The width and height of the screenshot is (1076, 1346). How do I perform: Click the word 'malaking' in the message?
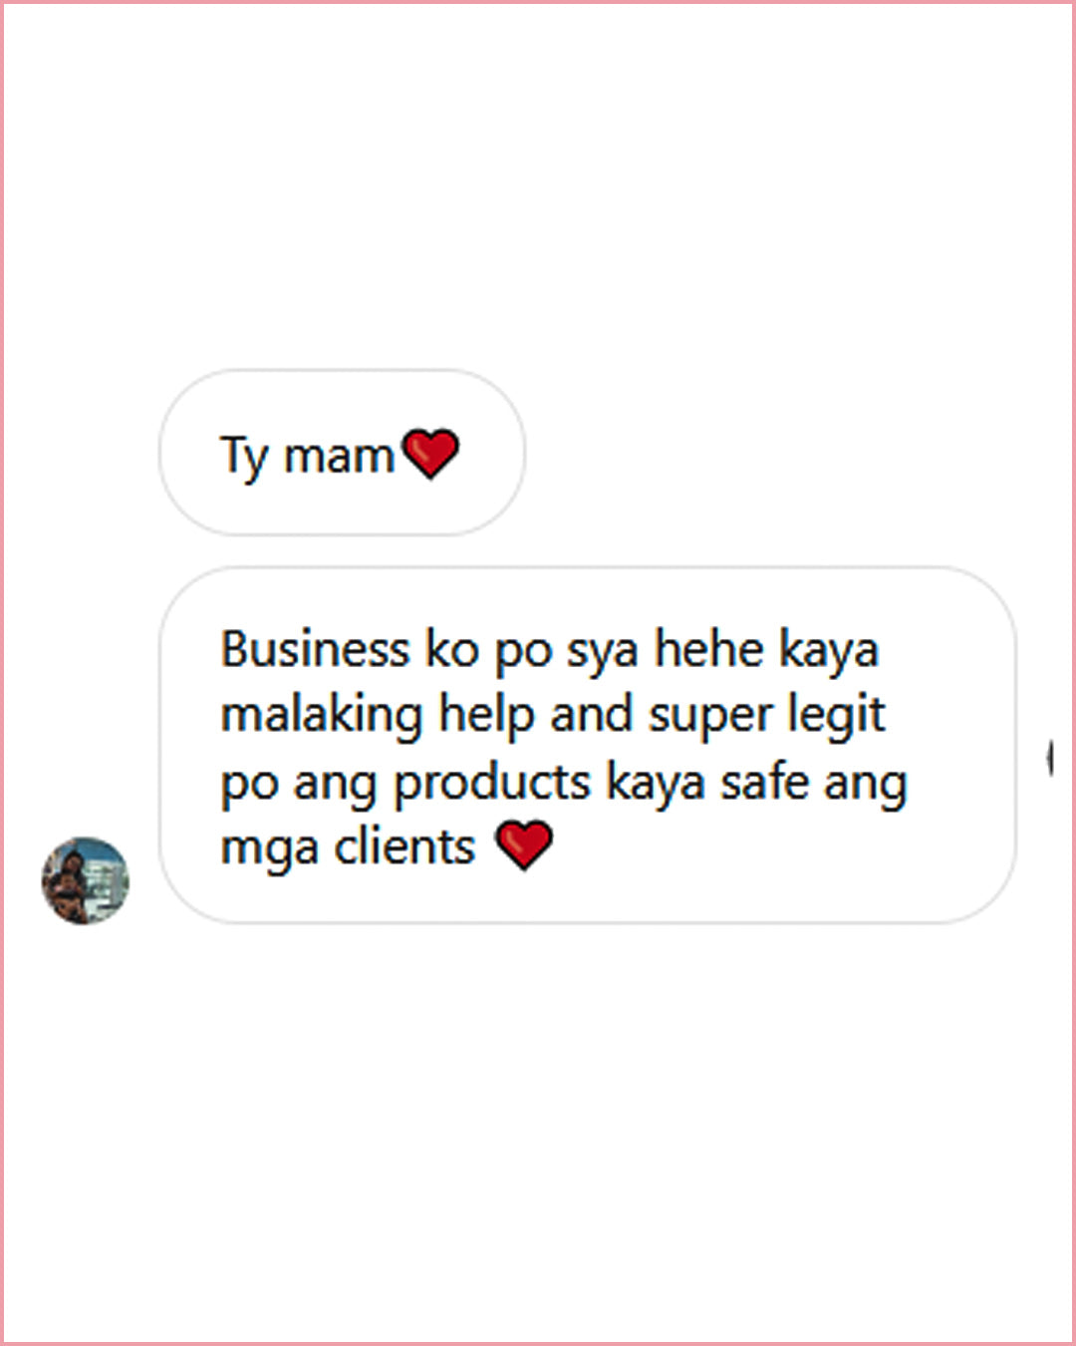(322, 717)
